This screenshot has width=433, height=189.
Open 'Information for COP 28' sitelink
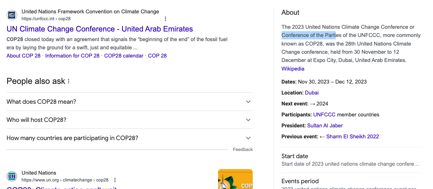coord(72,56)
